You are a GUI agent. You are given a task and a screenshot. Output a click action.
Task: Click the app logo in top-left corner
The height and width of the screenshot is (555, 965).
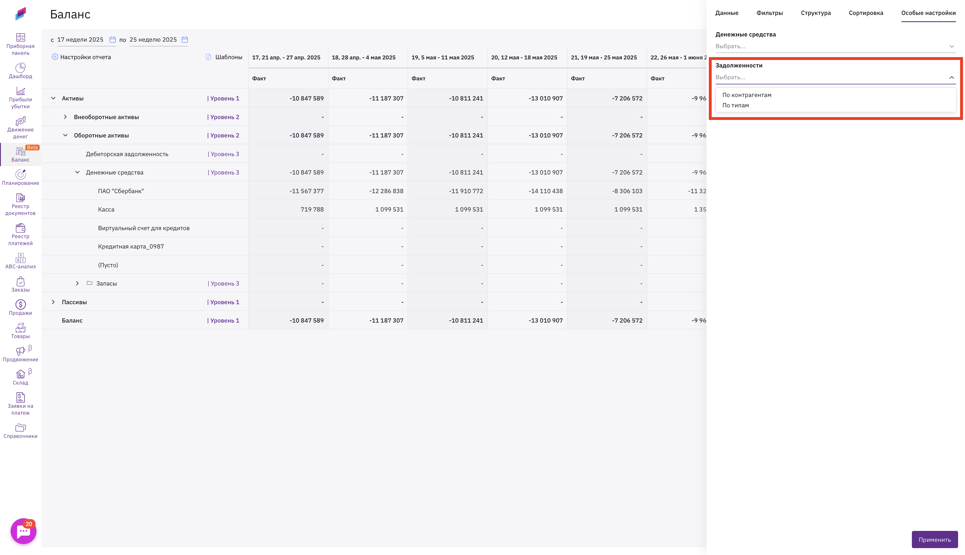pos(21,13)
